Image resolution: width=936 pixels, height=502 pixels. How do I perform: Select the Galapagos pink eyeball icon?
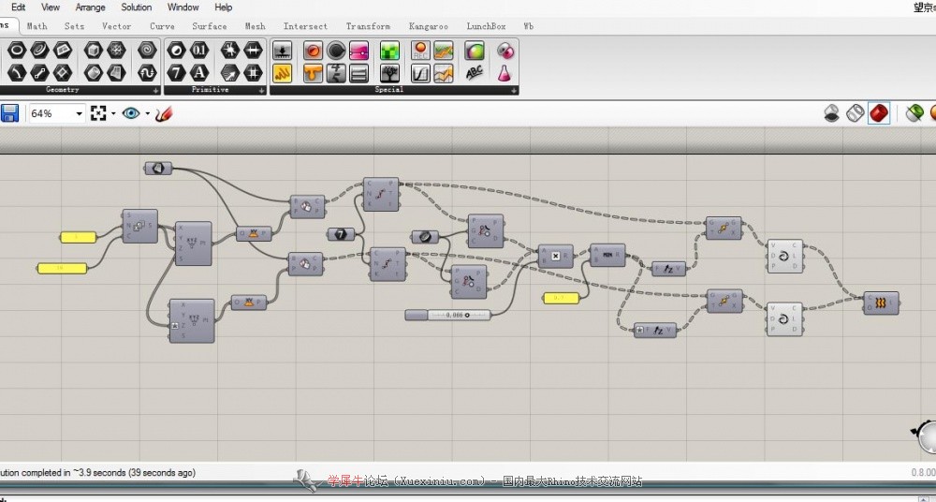tap(505, 51)
